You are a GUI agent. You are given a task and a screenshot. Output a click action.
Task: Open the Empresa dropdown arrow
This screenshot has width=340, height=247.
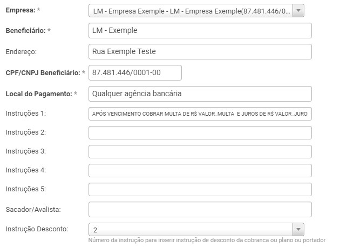pos(299,11)
